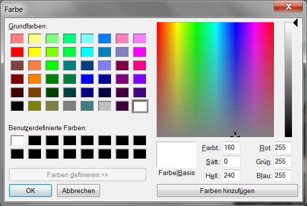Pick the light cyan swatch in top row

tap(87, 39)
